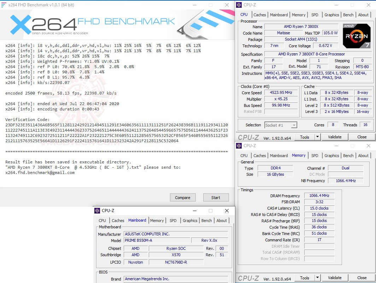Click Start to run the benchmark
The height and width of the screenshot is (283, 376).
216,197
